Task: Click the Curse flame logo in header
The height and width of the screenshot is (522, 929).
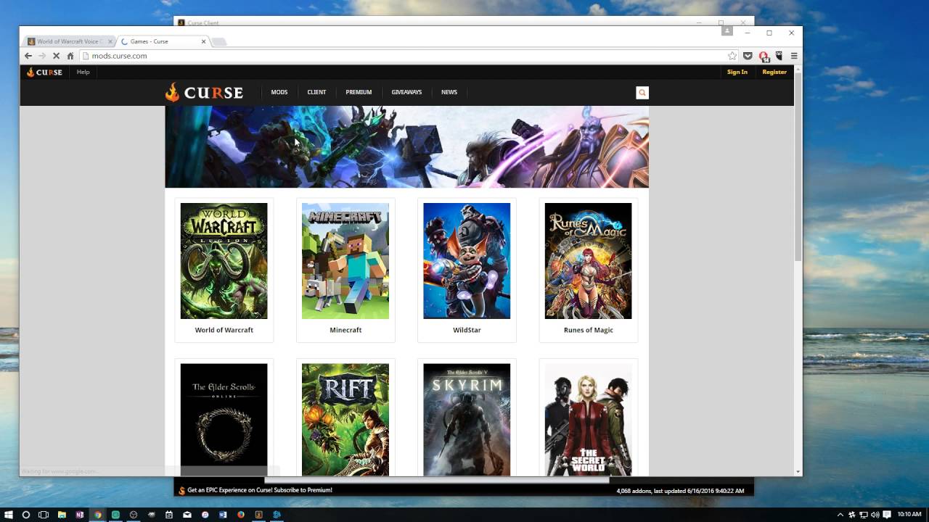Action: 204,92
